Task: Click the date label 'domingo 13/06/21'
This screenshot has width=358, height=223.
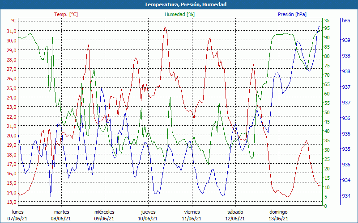Action: pyautogui.click(x=278, y=215)
